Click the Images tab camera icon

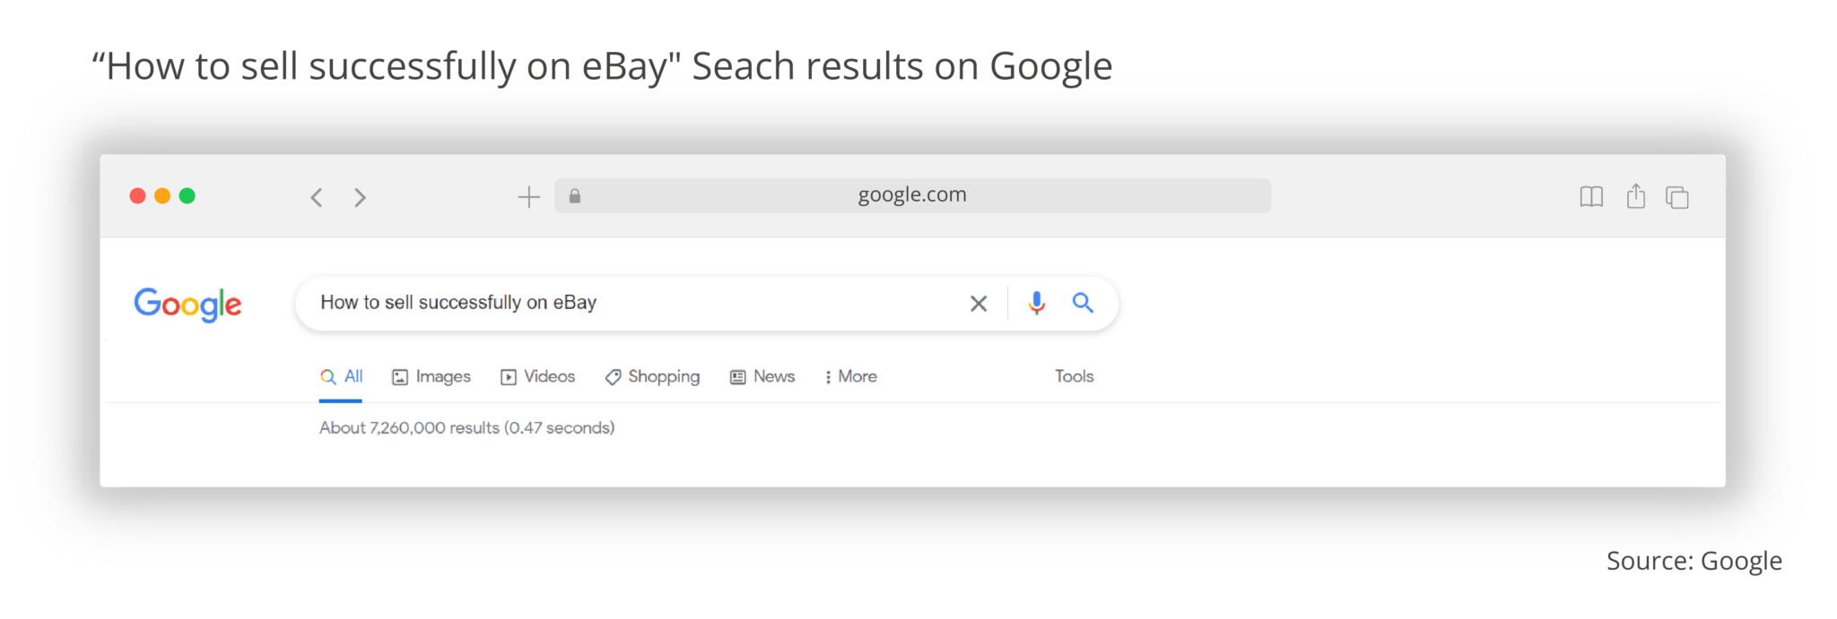[x=401, y=376]
